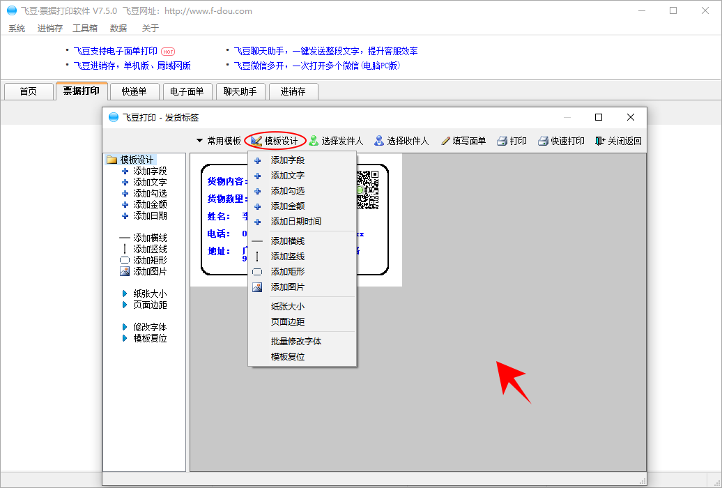The height and width of the screenshot is (488, 722).
Task: Open the 关于 menu
Action: click(x=151, y=29)
